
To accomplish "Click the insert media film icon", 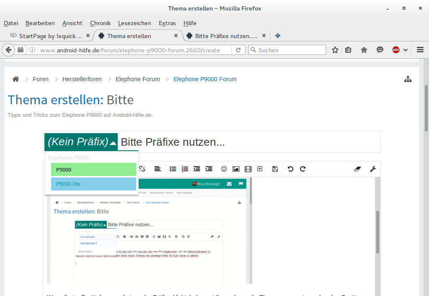I will click(248, 169).
